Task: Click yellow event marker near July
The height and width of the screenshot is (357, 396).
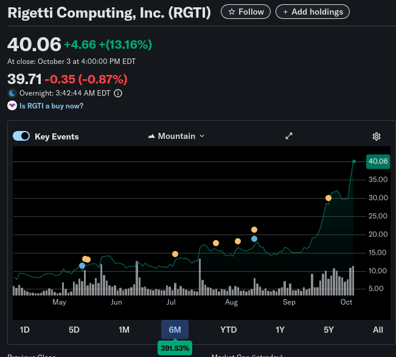Action: tap(175, 254)
